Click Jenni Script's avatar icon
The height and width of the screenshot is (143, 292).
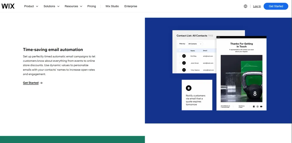(184, 63)
